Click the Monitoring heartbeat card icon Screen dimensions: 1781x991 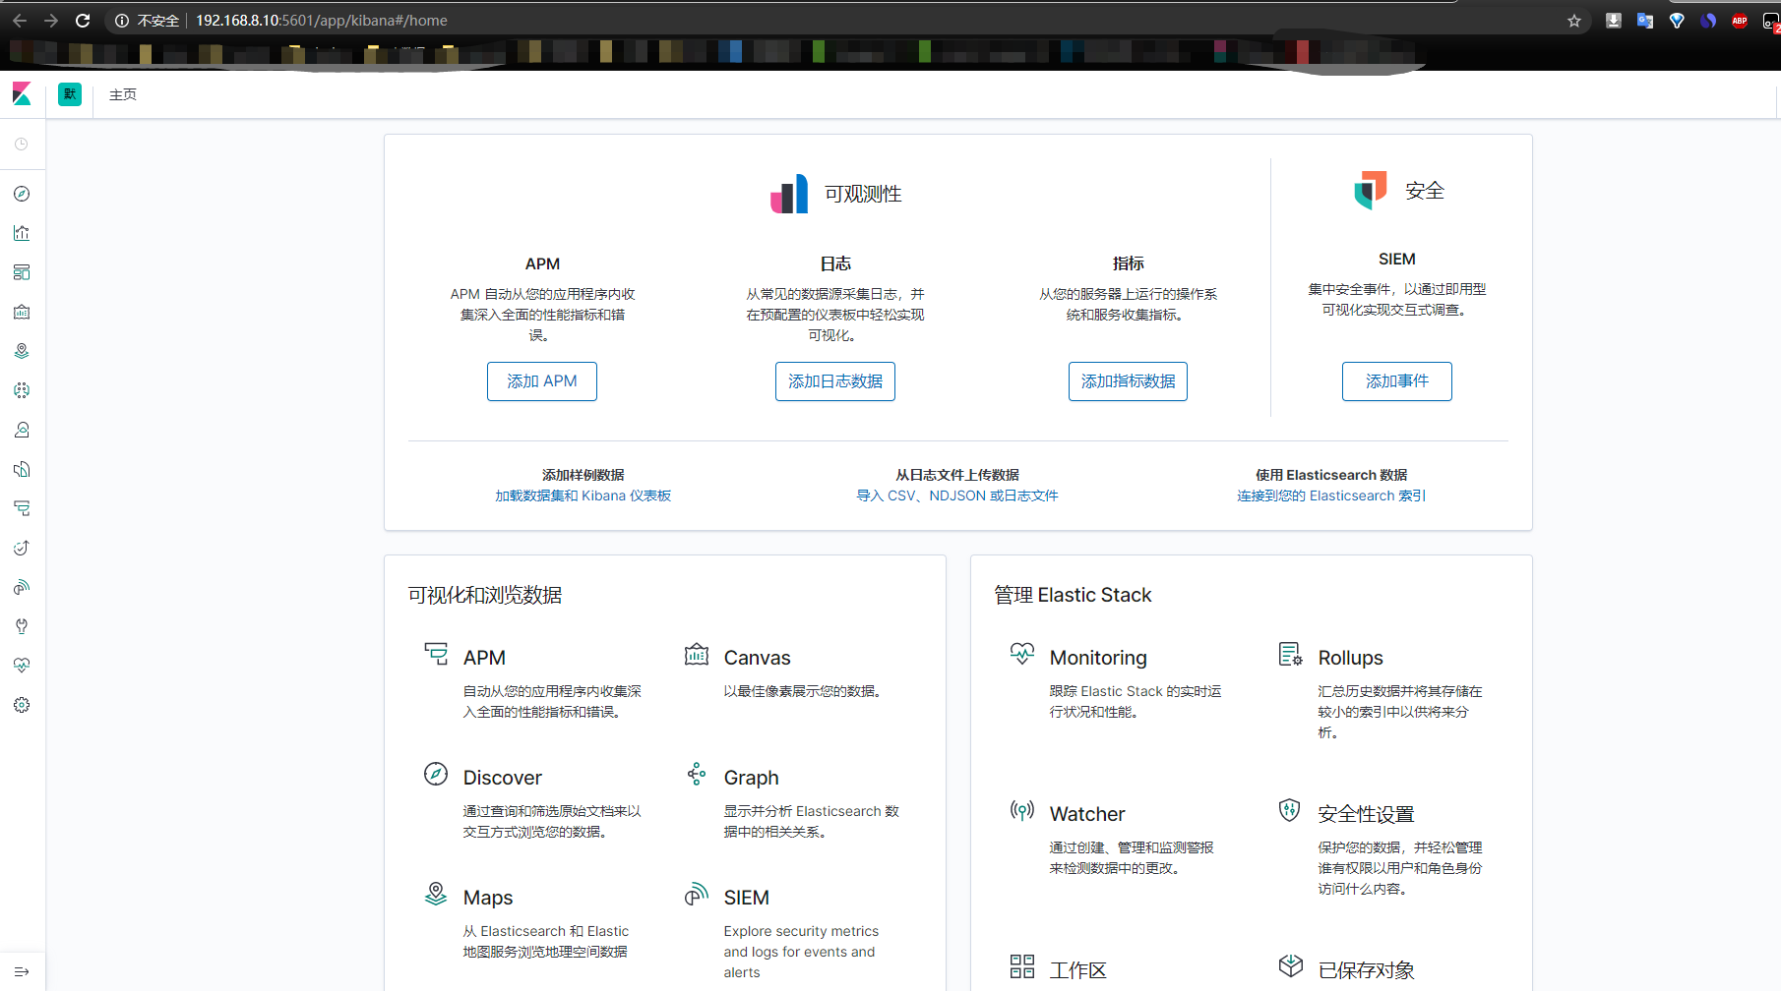(1022, 654)
